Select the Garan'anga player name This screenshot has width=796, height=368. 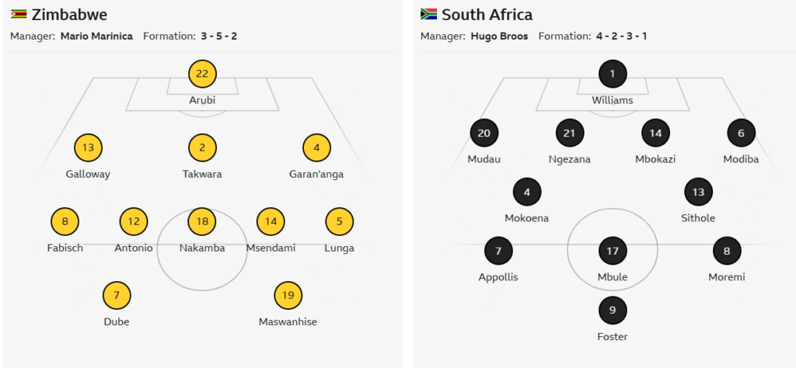point(316,174)
